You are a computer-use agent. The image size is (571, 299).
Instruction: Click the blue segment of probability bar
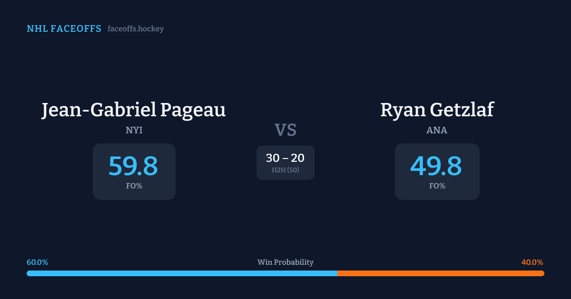click(x=182, y=273)
